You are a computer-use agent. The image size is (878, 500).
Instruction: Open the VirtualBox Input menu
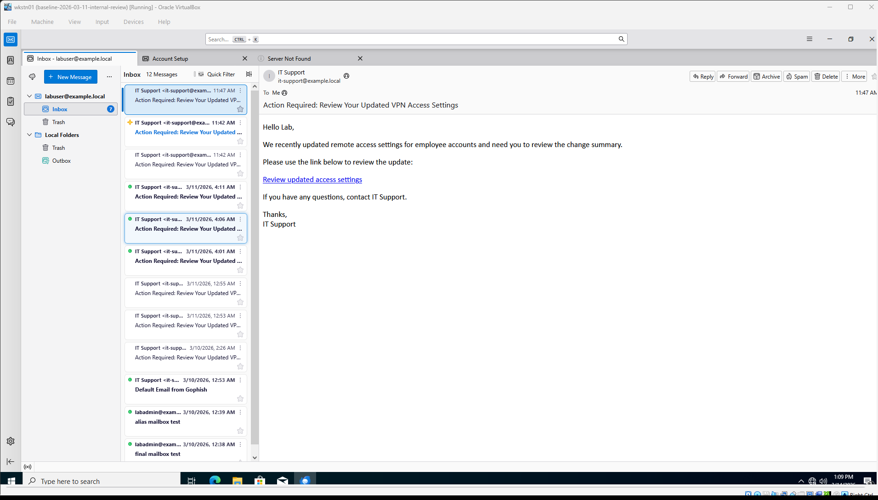tap(102, 22)
